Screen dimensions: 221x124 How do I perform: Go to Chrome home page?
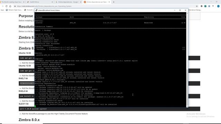10,6
